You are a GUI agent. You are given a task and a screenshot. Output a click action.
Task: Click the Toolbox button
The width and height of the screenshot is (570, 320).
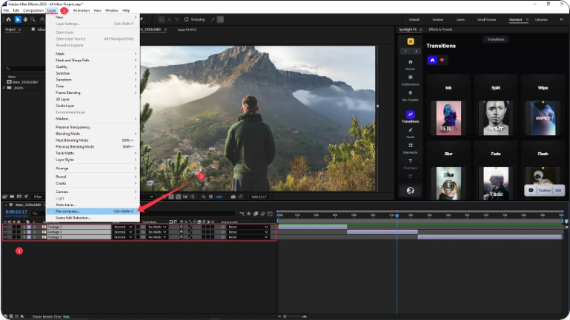[x=544, y=190]
